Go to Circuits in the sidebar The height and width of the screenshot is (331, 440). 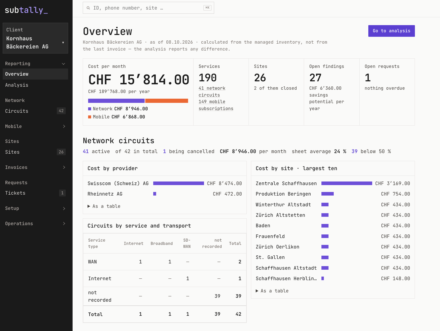click(35, 111)
